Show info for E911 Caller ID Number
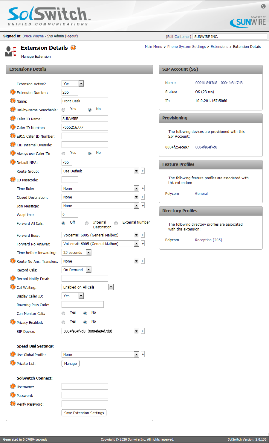The image size is (269, 443). [x=13, y=136]
